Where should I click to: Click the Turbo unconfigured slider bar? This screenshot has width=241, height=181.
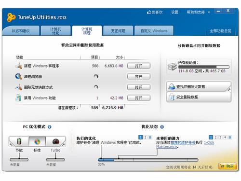pos(55,159)
